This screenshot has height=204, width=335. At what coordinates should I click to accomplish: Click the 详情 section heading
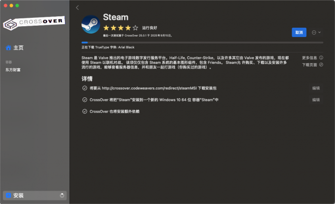click(x=87, y=79)
